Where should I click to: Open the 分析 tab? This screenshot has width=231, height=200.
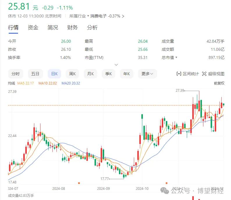click(x=92, y=28)
